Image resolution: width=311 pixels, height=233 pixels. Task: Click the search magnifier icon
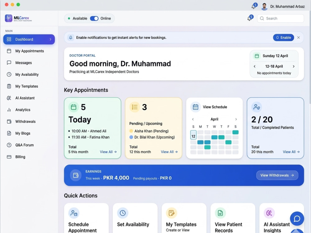262,18
